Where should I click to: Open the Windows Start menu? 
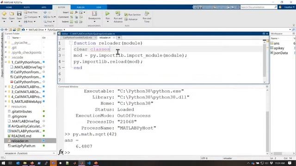(x=3, y=163)
